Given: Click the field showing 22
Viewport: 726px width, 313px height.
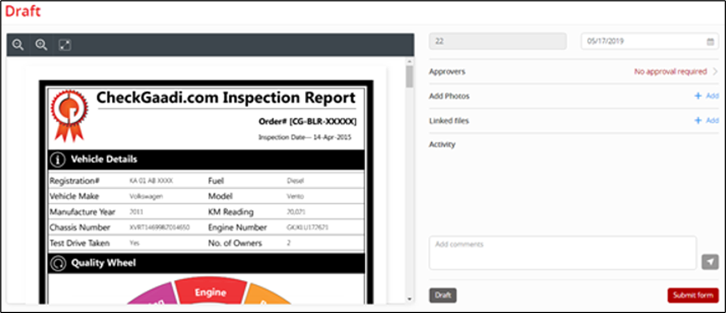Looking at the screenshot, I should [498, 41].
